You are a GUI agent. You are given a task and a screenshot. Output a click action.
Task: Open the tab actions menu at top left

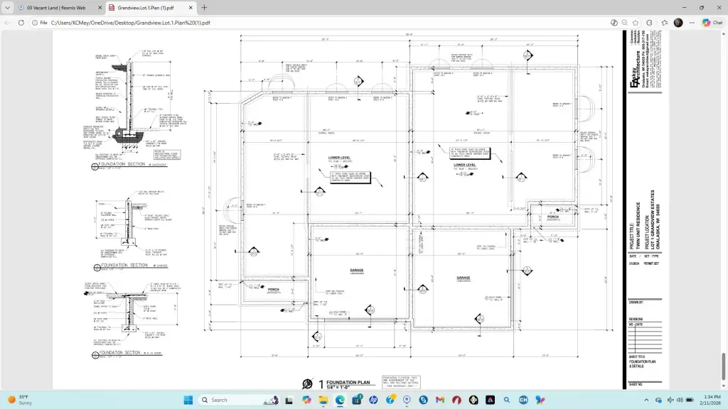click(x=8, y=7)
